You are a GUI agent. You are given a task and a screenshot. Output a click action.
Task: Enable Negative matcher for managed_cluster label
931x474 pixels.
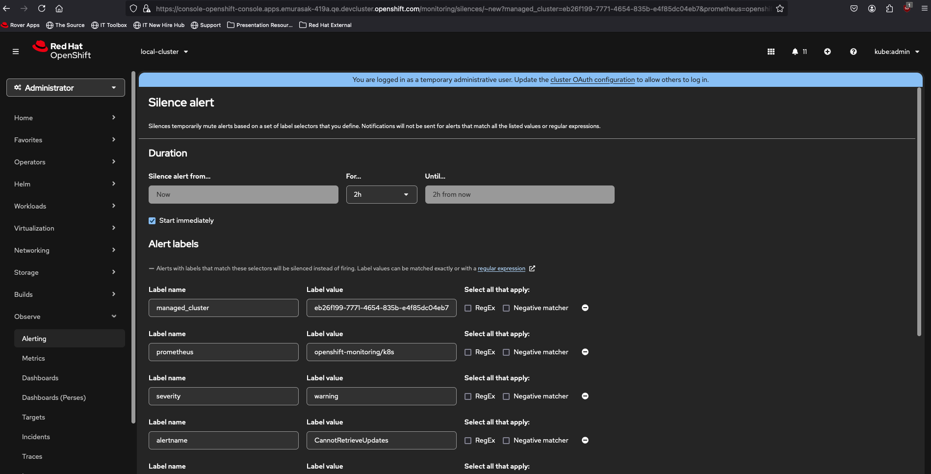[x=506, y=308]
